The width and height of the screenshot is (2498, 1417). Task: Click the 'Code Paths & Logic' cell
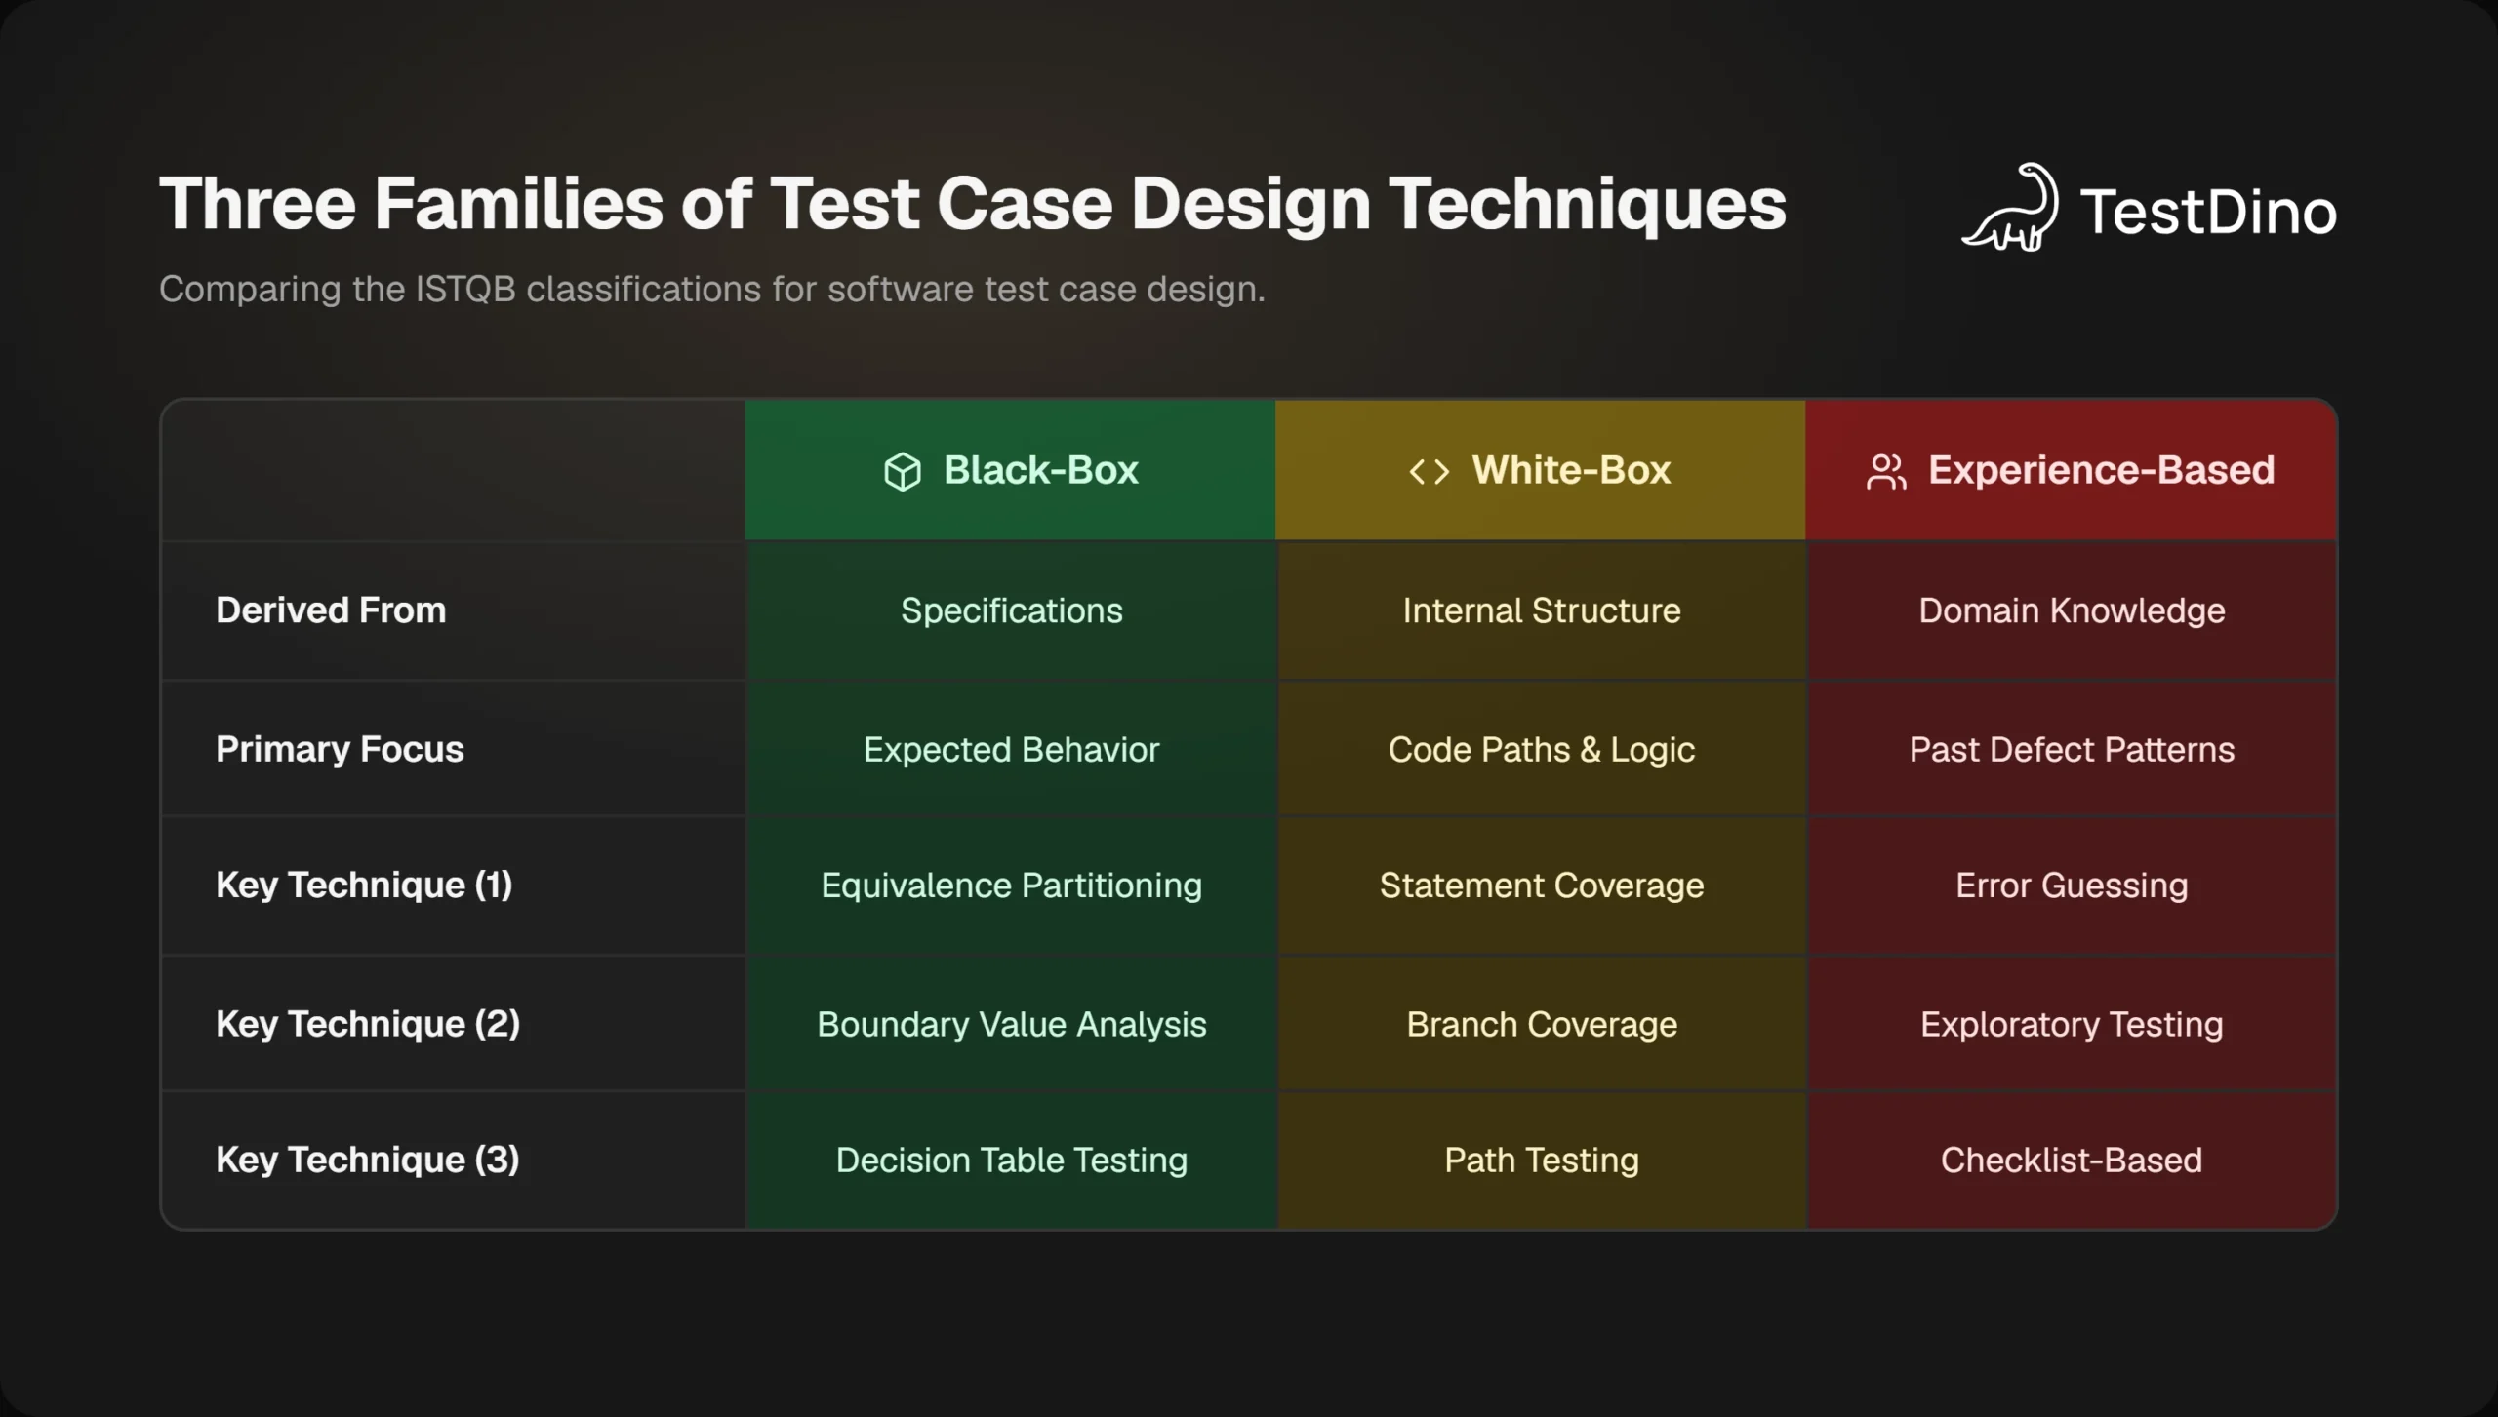[1542, 750]
